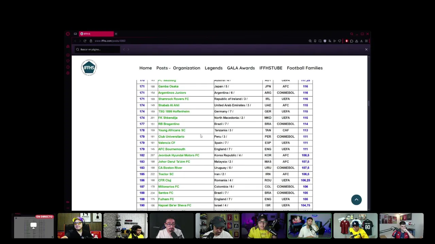The width and height of the screenshot is (435, 244).
Task: Open the TSG 1899 Hoffenheim link
Action: 174,111
